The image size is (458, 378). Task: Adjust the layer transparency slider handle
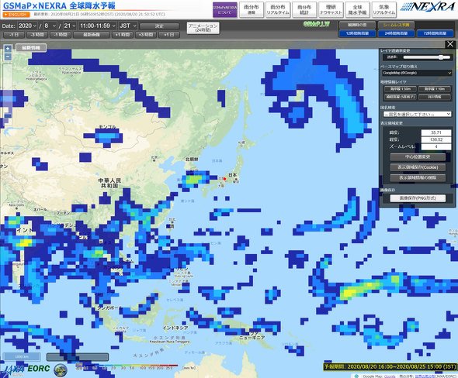point(441,57)
